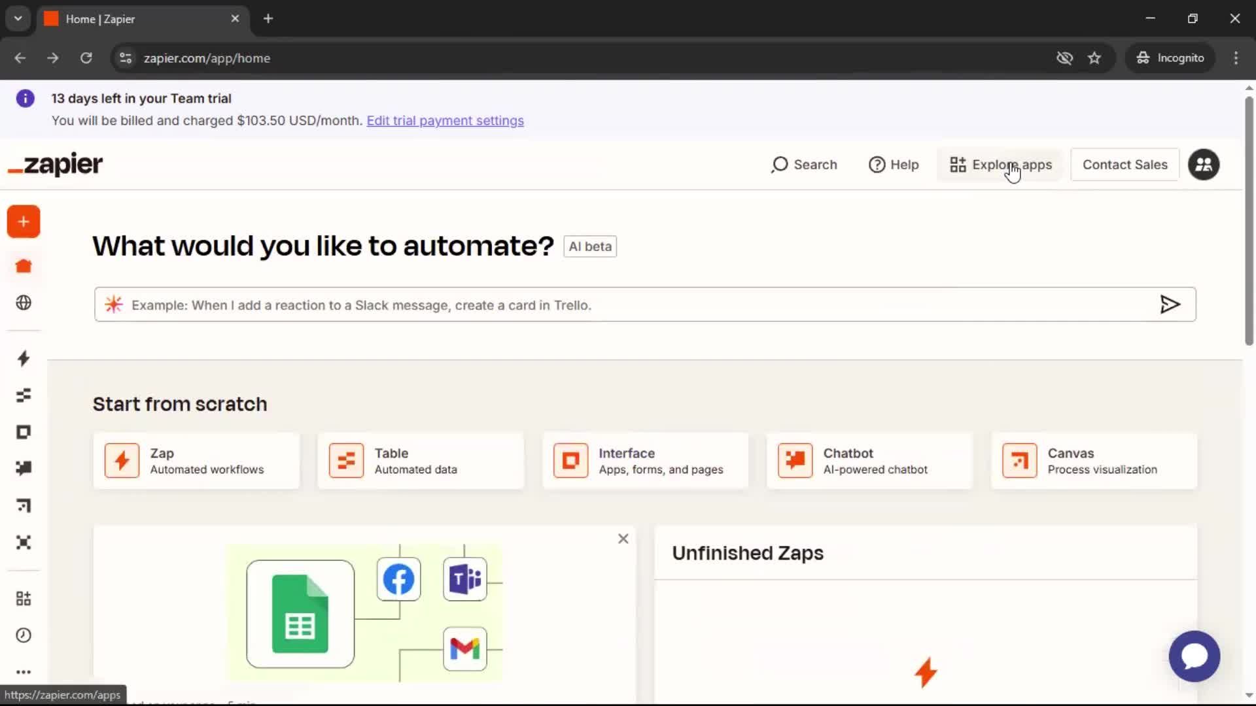Open the chat support bubble
1256x706 pixels.
tap(1195, 656)
